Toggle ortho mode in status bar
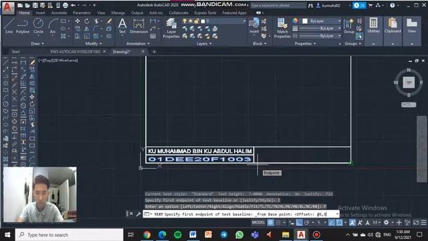The height and width of the screenshot is (241, 428). tap(299, 222)
